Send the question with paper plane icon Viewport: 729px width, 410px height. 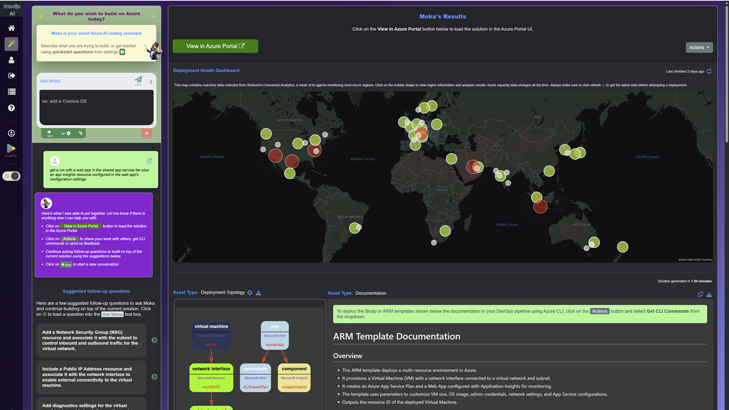[x=138, y=80]
